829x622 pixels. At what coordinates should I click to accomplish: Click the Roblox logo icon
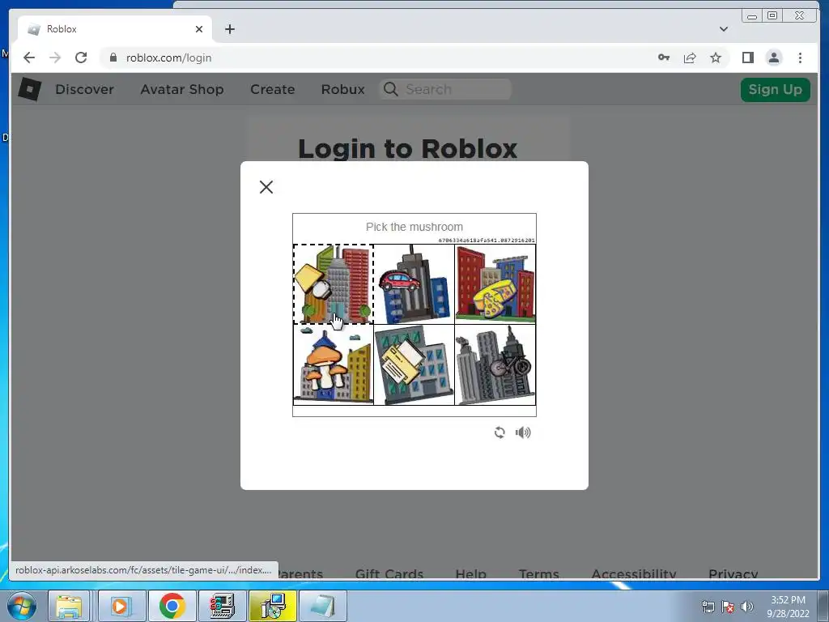(30, 89)
